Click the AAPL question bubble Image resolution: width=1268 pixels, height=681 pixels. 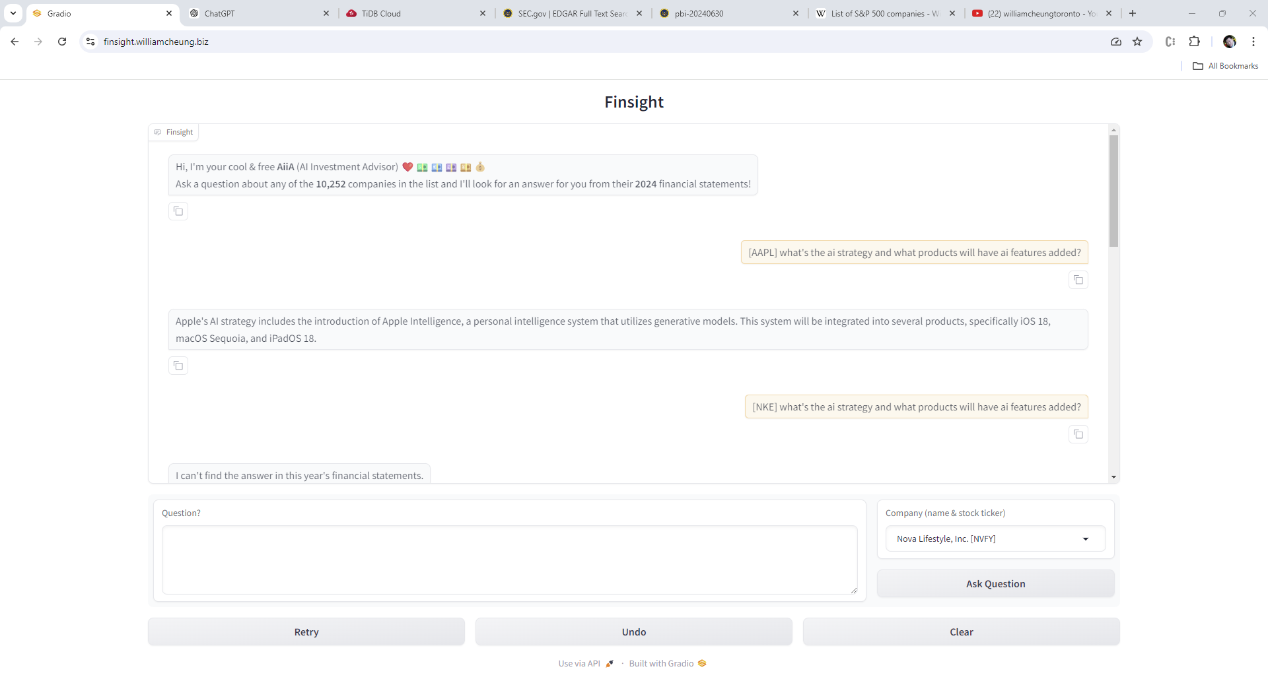pos(915,252)
